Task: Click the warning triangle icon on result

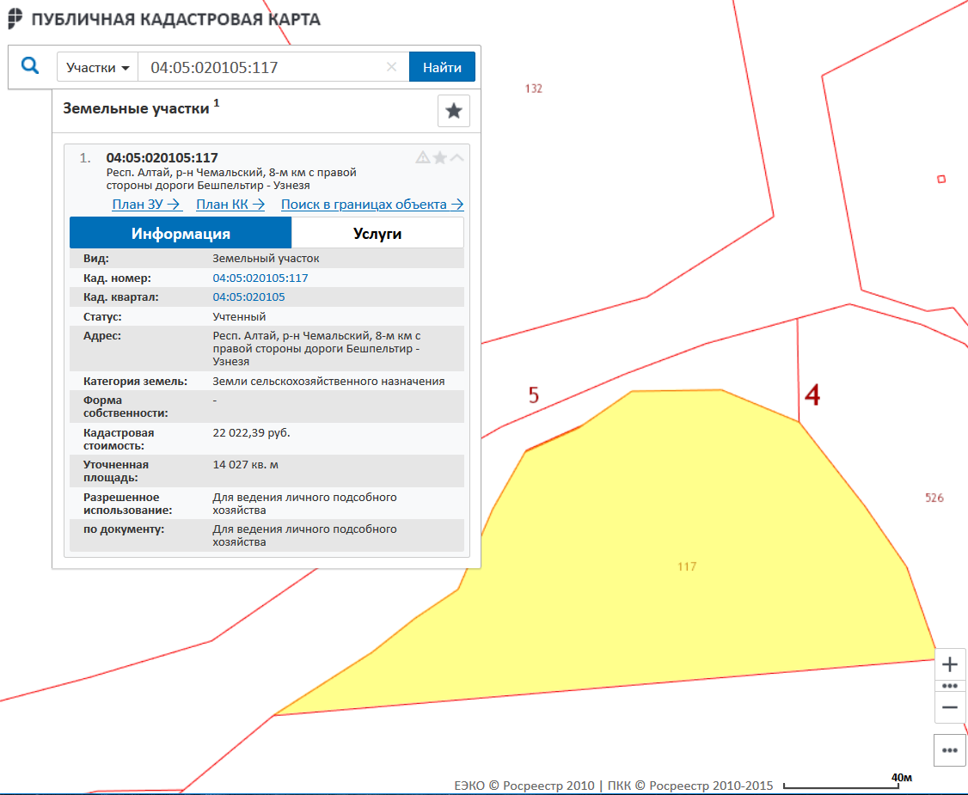Action: 423,158
